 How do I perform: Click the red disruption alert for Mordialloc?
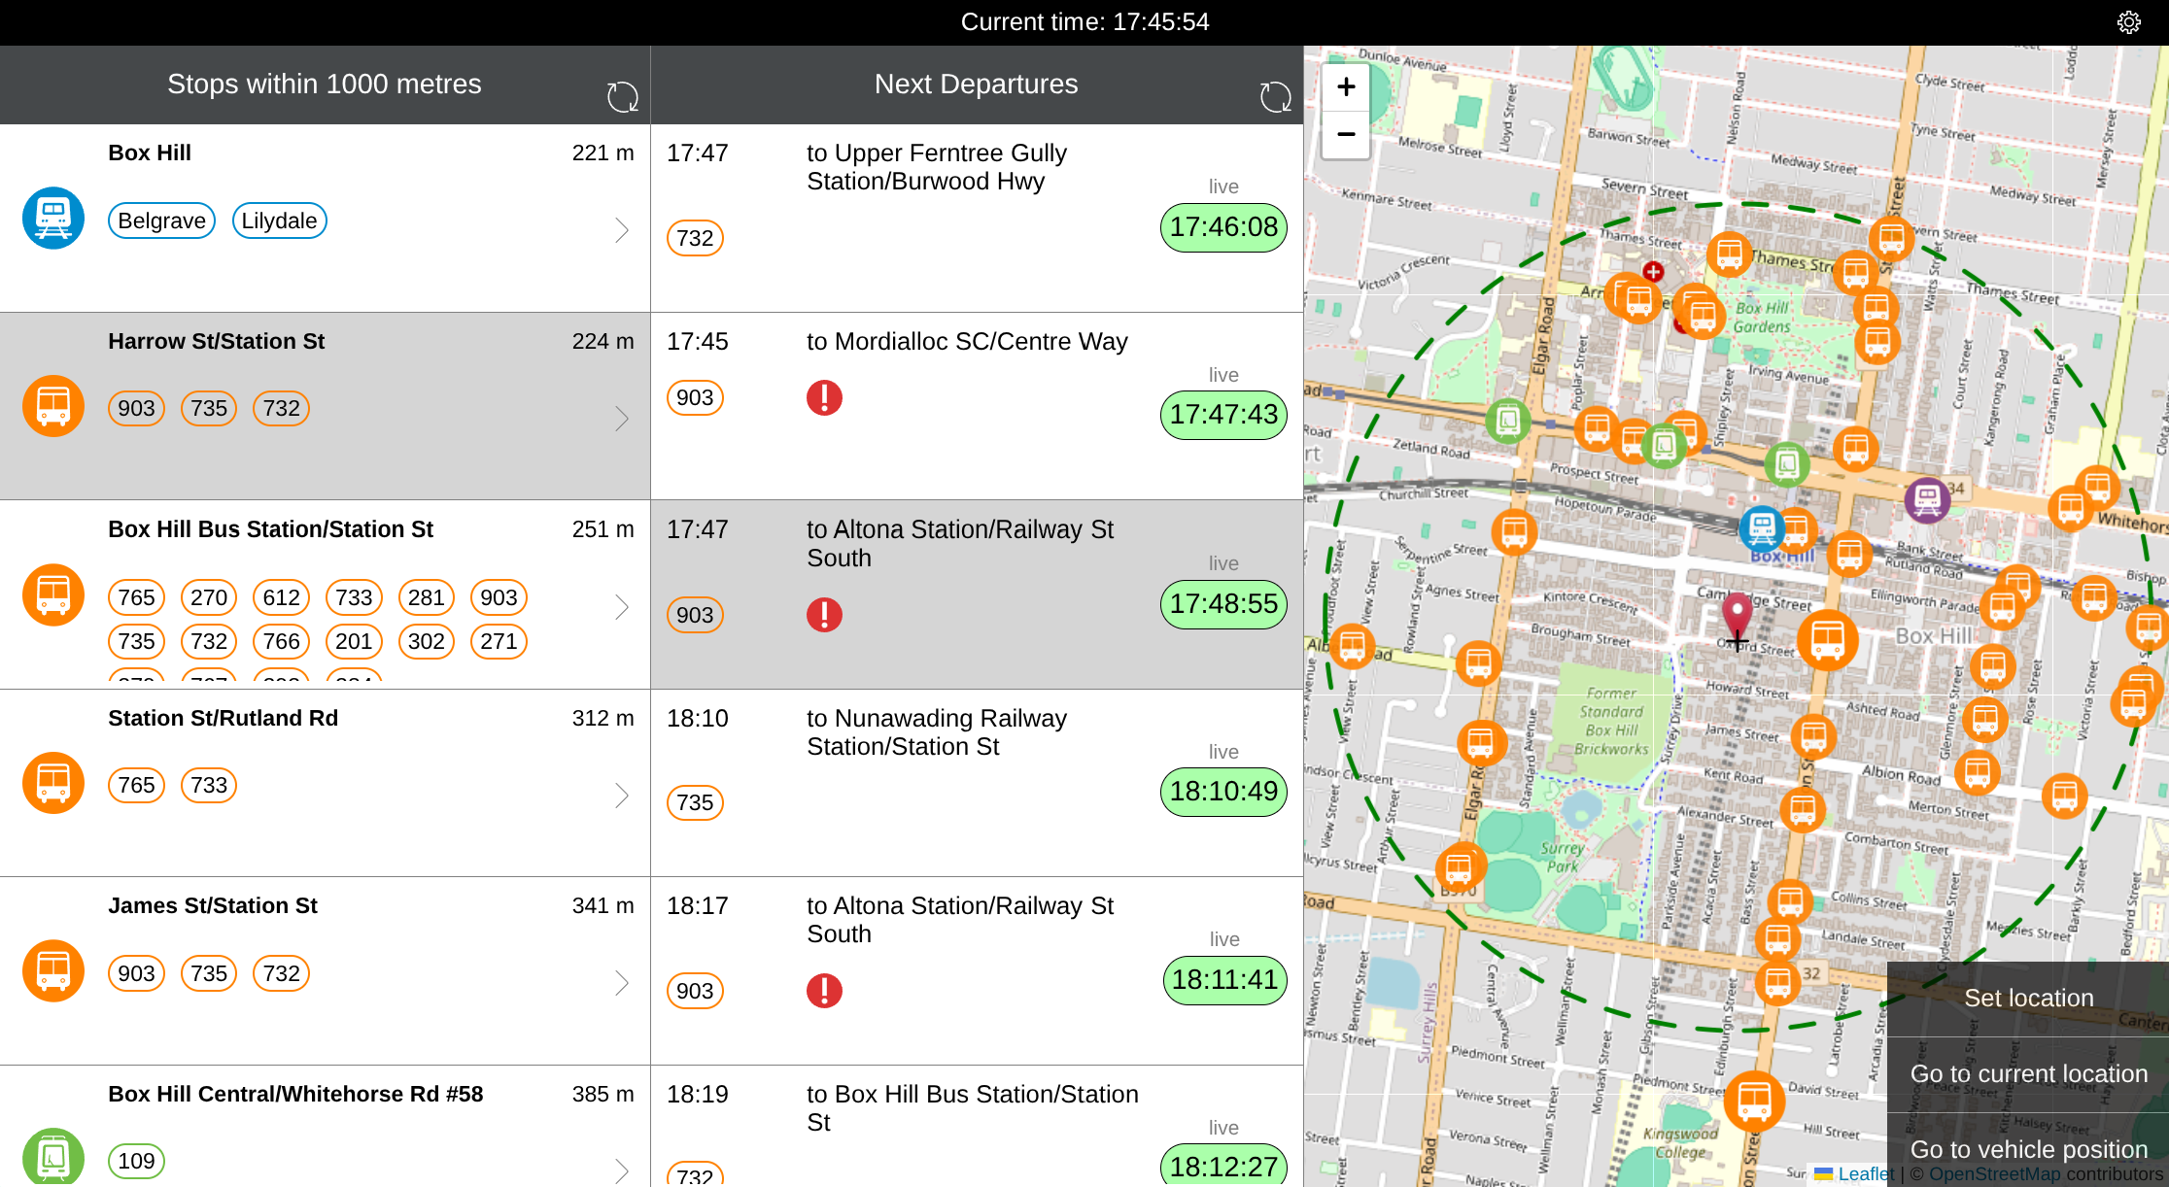(824, 397)
